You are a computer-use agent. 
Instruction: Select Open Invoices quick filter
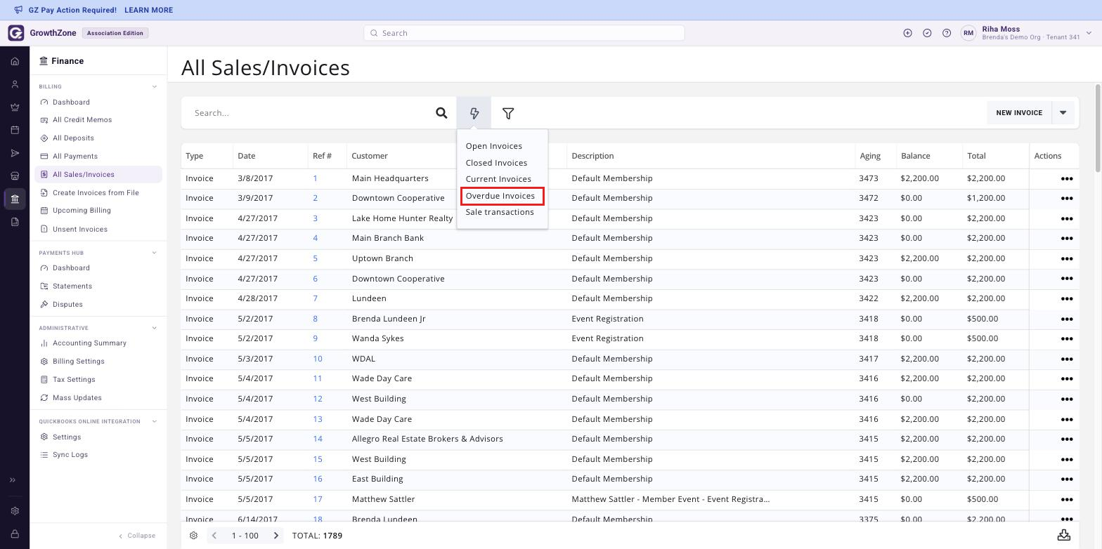pyautogui.click(x=493, y=146)
